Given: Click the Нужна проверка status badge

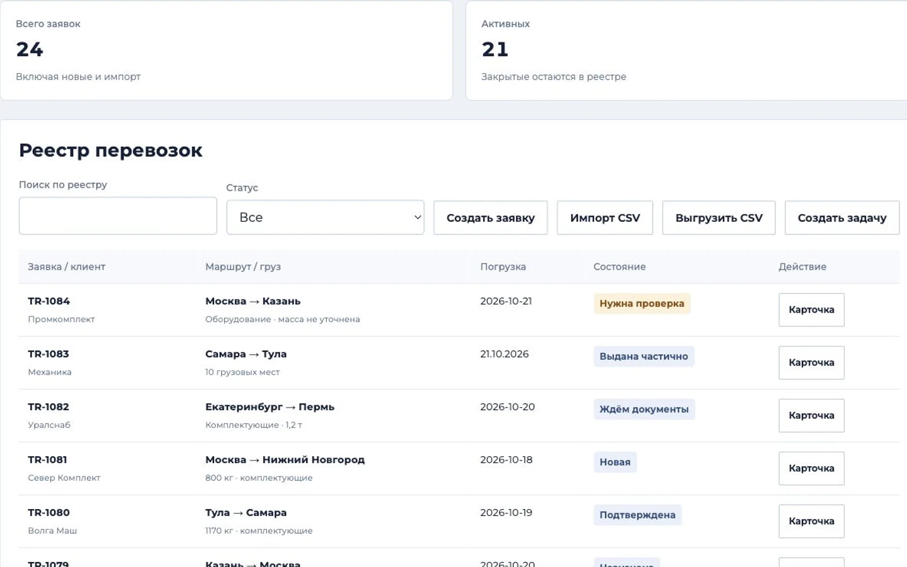Looking at the screenshot, I should (642, 304).
